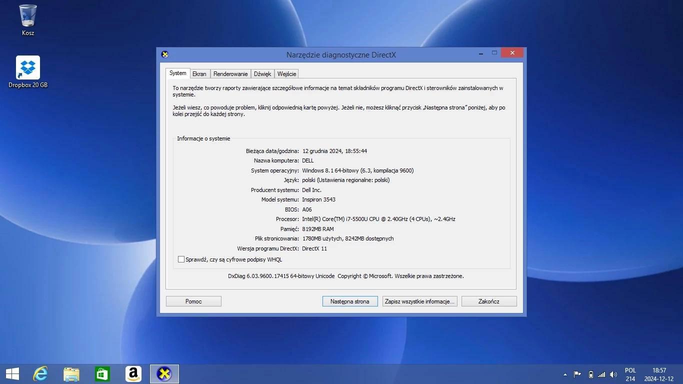Click the Pomoc button

click(193, 301)
